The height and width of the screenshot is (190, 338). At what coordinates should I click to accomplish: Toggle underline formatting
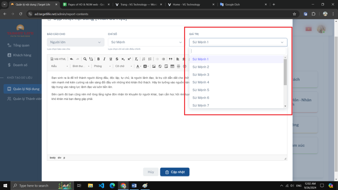coord(111,59)
